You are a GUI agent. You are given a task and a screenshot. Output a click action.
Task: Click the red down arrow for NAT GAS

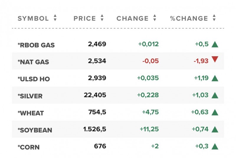click(215, 59)
